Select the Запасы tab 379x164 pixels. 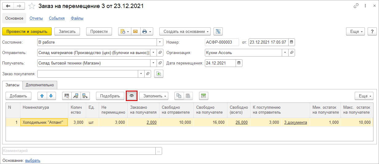point(12,85)
